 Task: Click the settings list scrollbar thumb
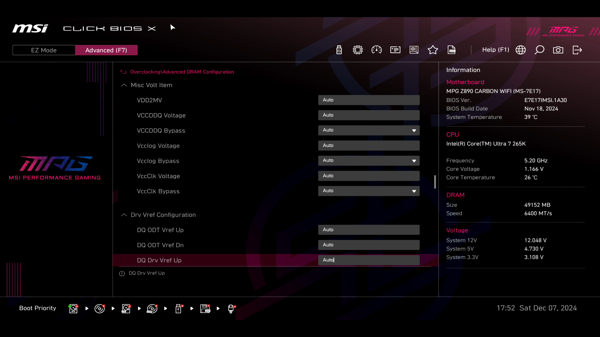pos(435,182)
